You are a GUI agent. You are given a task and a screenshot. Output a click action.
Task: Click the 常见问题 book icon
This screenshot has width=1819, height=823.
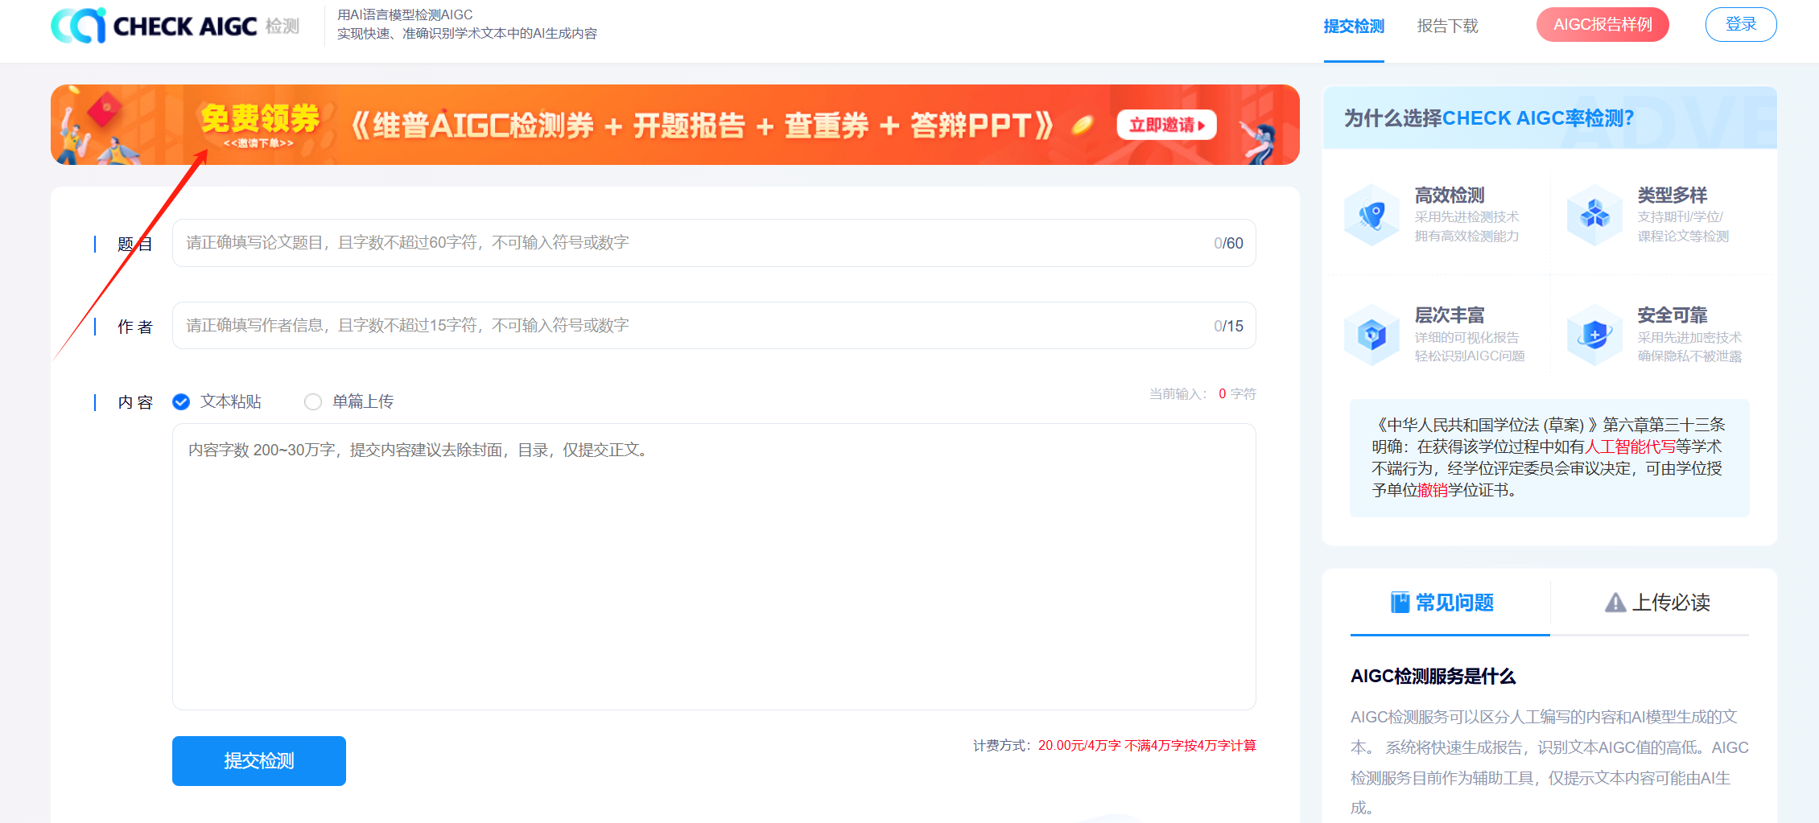1400,603
